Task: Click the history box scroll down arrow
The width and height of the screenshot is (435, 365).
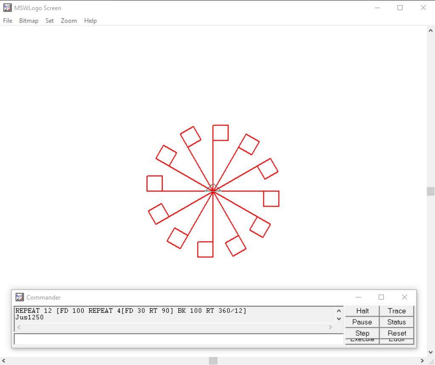Action: pyautogui.click(x=339, y=319)
